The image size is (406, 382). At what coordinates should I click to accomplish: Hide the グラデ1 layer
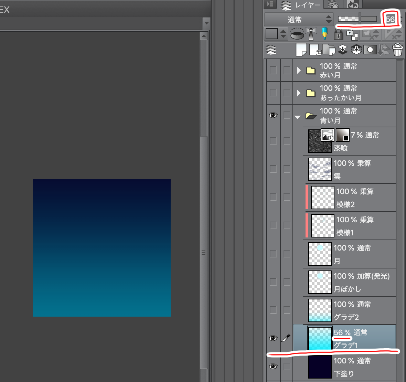[x=273, y=338]
